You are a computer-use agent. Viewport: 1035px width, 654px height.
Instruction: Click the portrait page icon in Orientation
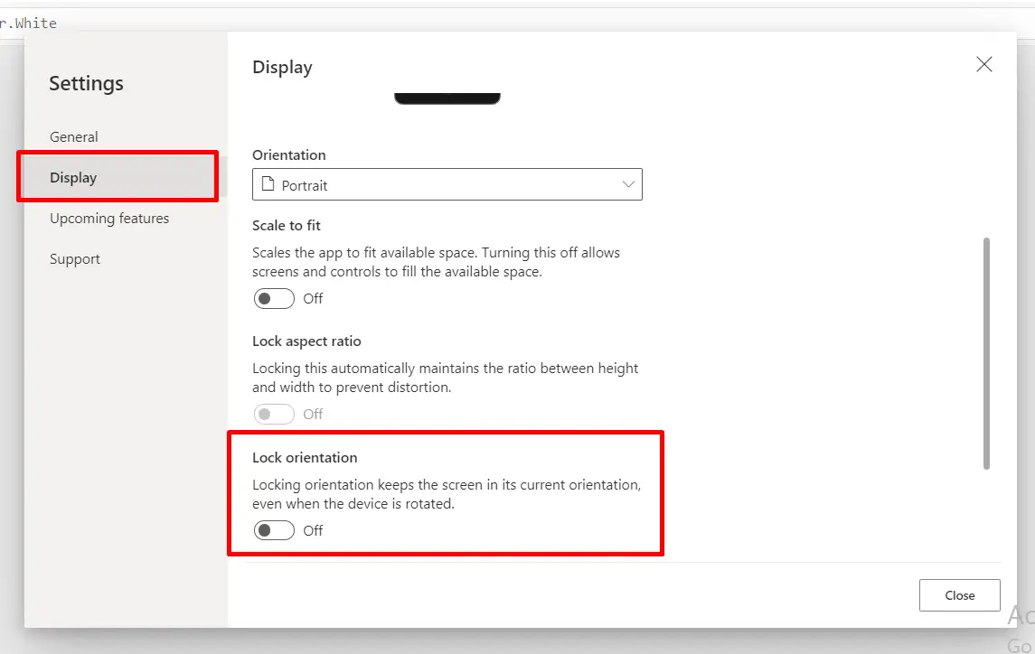(x=268, y=184)
